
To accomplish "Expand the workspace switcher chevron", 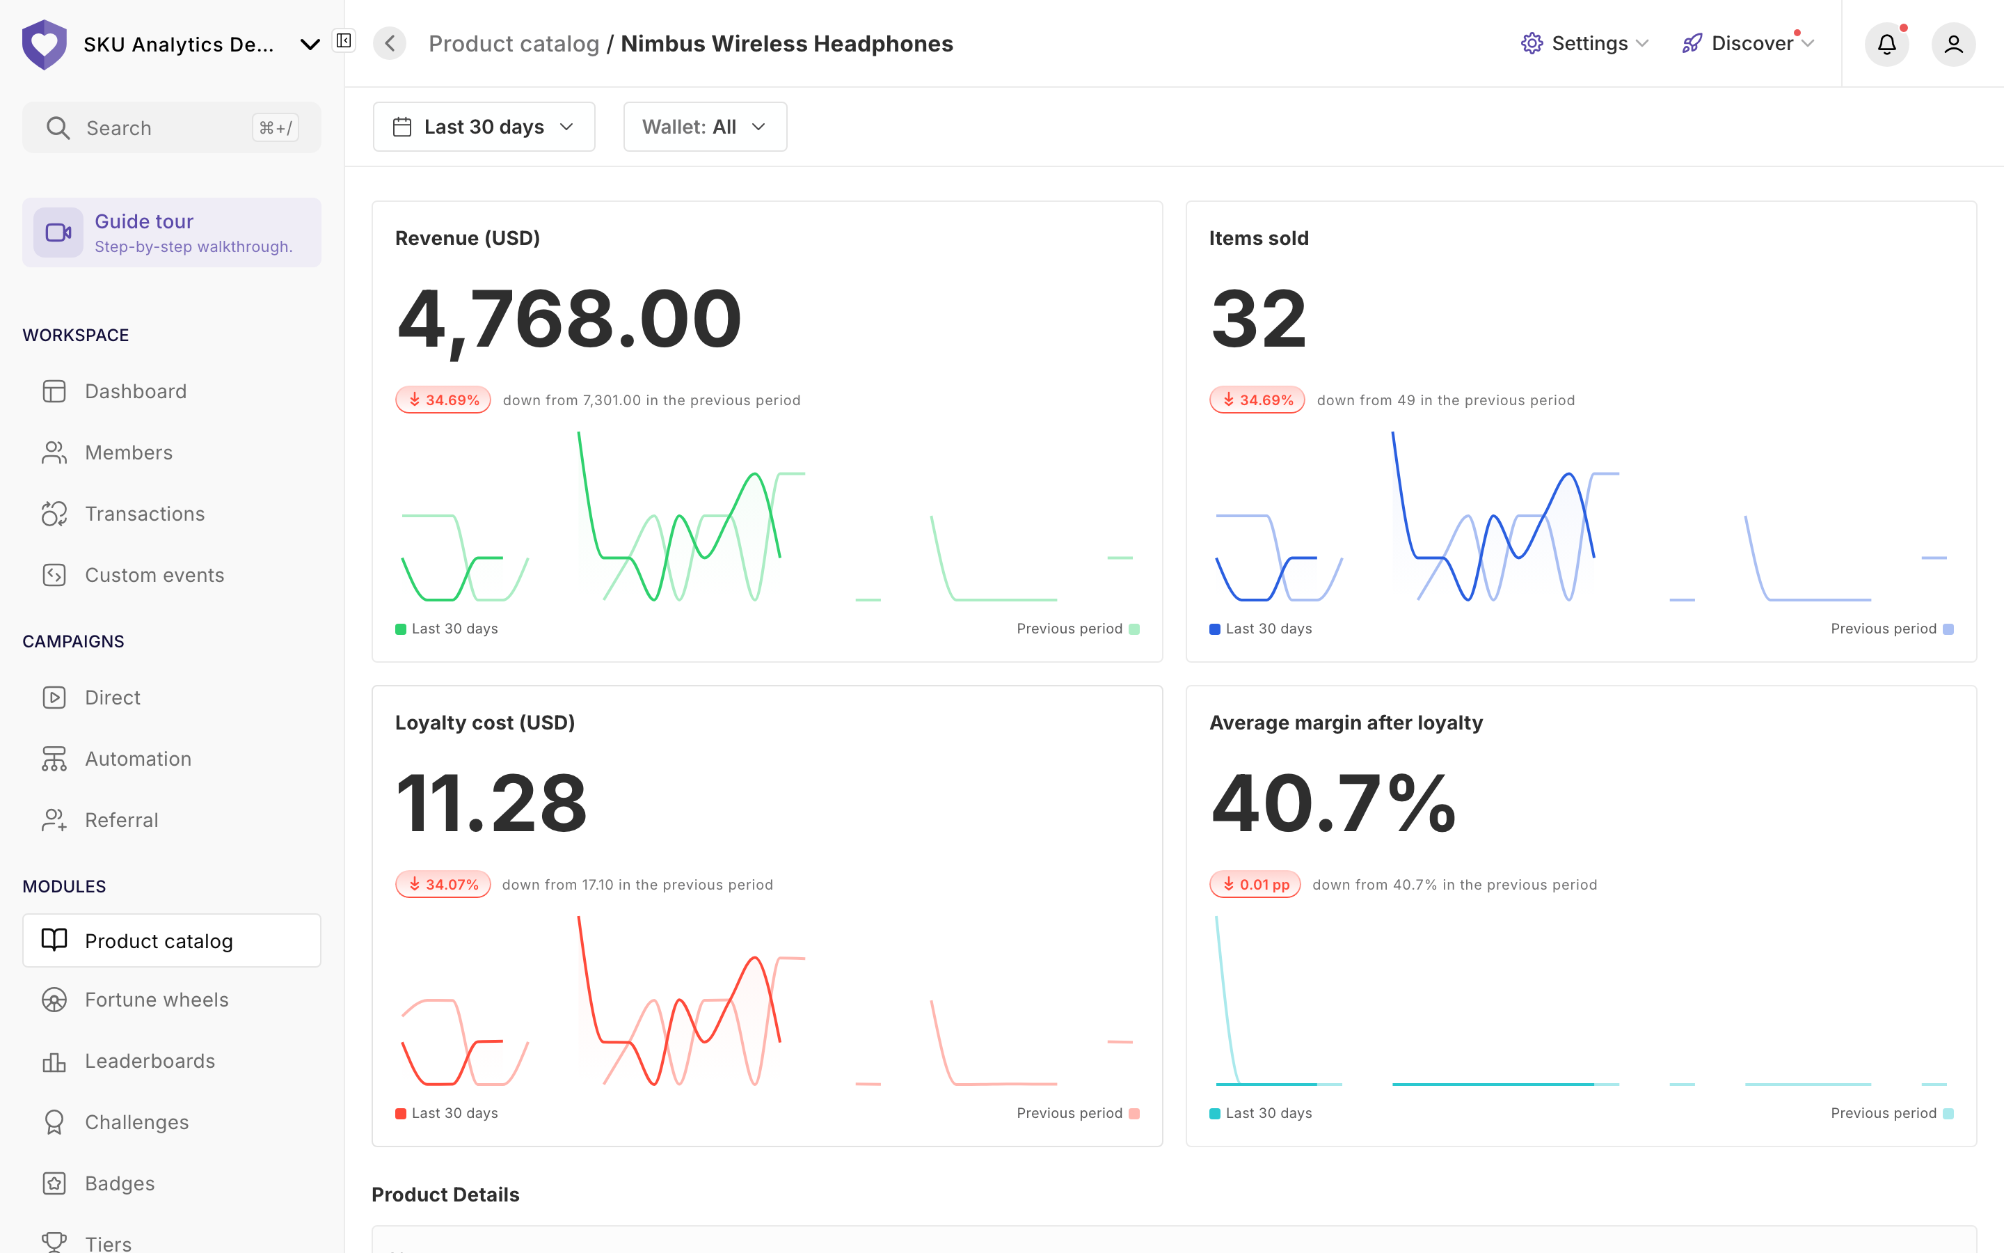I will [310, 44].
